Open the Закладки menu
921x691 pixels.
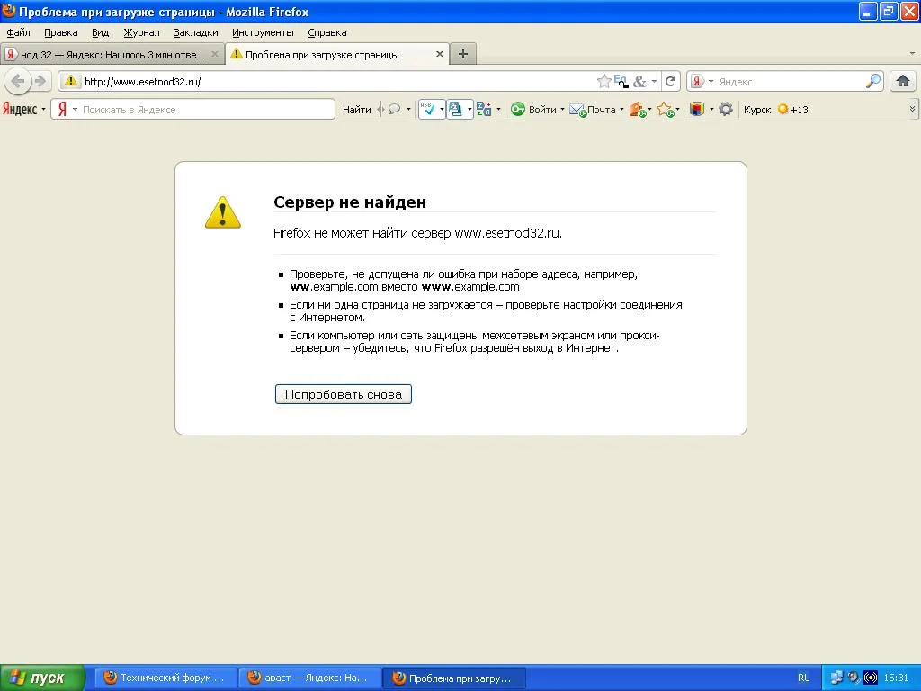(x=195, y=32)
